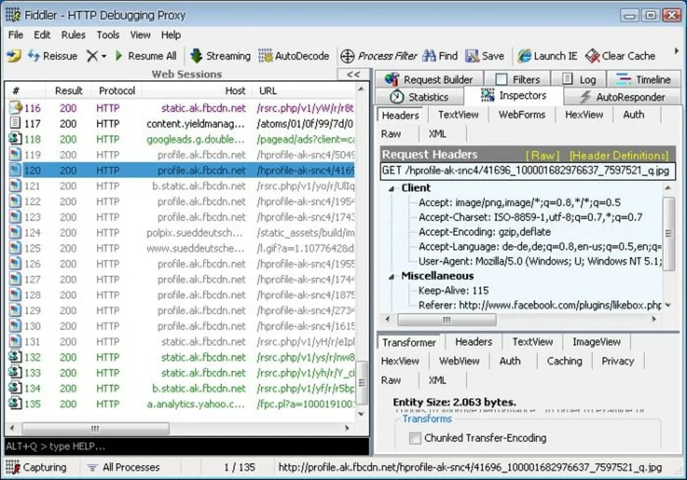Select the Accept-Encoding: gzip,deflate header

(x=484, y=232)
